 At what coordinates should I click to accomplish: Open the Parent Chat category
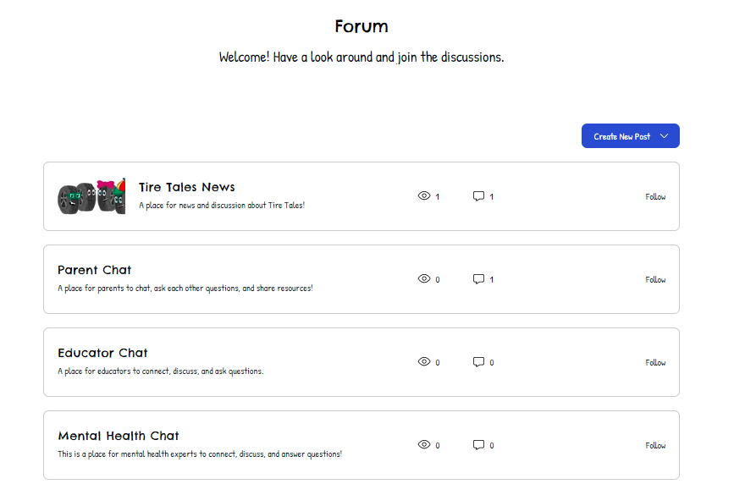[94, 270]
